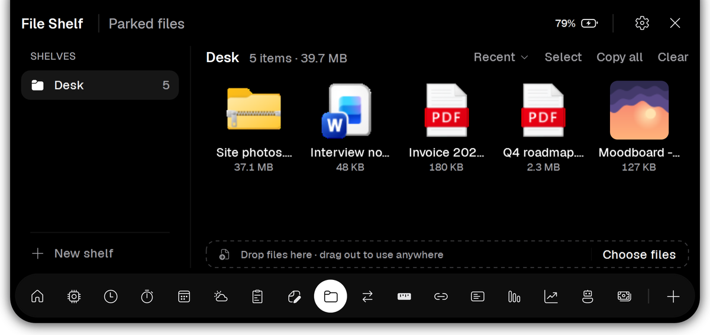Open the line graph widget in dock
The width and height of the screenshot is (710, 335).
(x=551, y=297)
